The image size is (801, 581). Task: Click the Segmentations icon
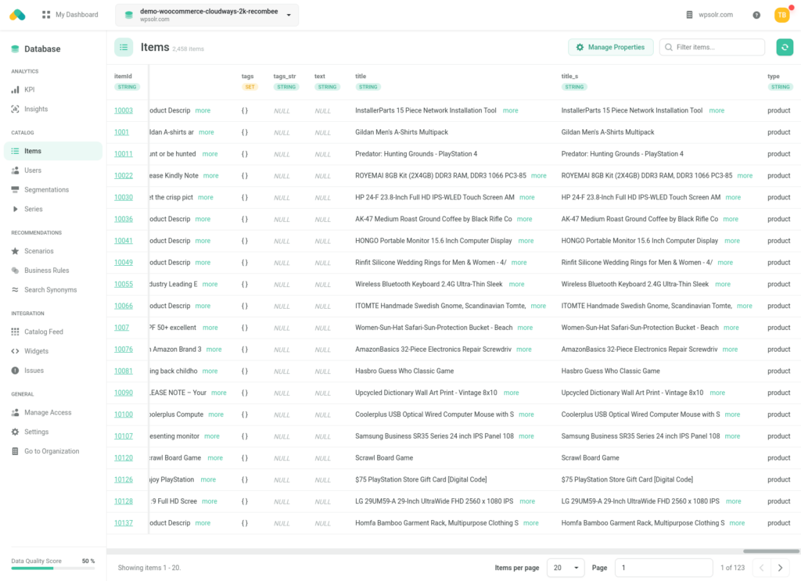(16, 190)
